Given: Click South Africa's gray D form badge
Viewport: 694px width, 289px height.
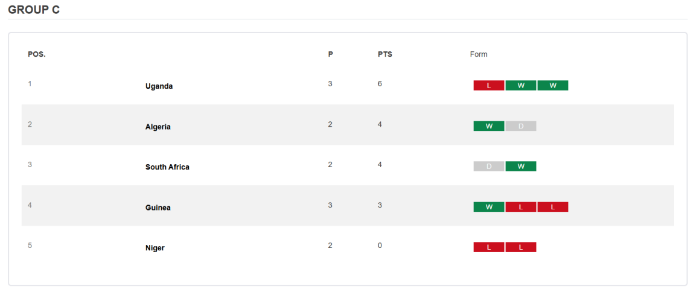Looking at the screenshot, I should tap(489, 167).
